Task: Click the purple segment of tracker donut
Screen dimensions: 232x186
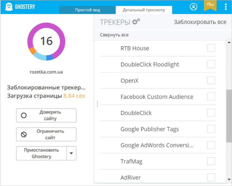Action: 46,25
